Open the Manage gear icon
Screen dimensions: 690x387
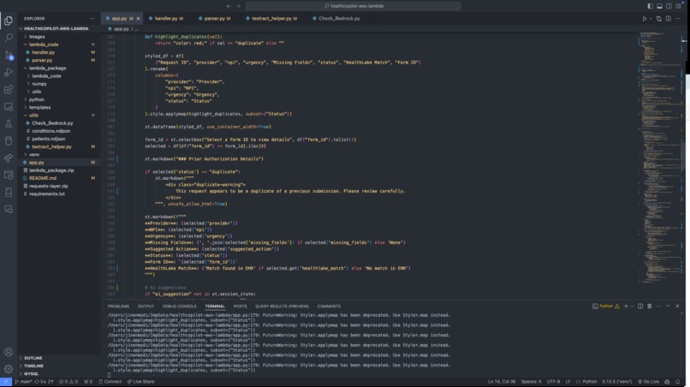click(9, 369)
